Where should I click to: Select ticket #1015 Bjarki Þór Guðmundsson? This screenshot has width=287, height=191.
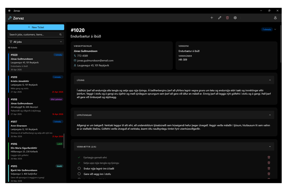pos(36,173)
